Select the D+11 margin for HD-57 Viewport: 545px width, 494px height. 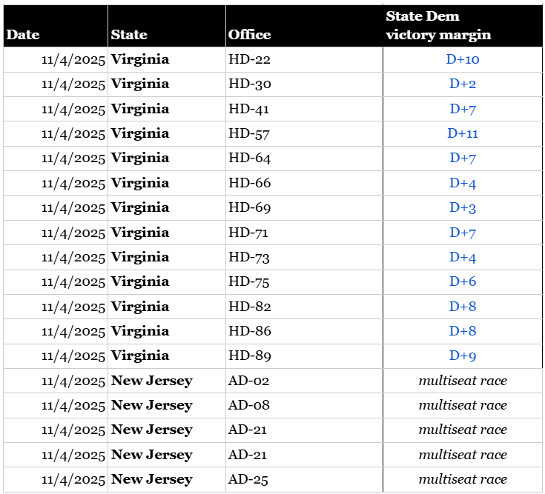pyautogui.click(x=463, y=133)
